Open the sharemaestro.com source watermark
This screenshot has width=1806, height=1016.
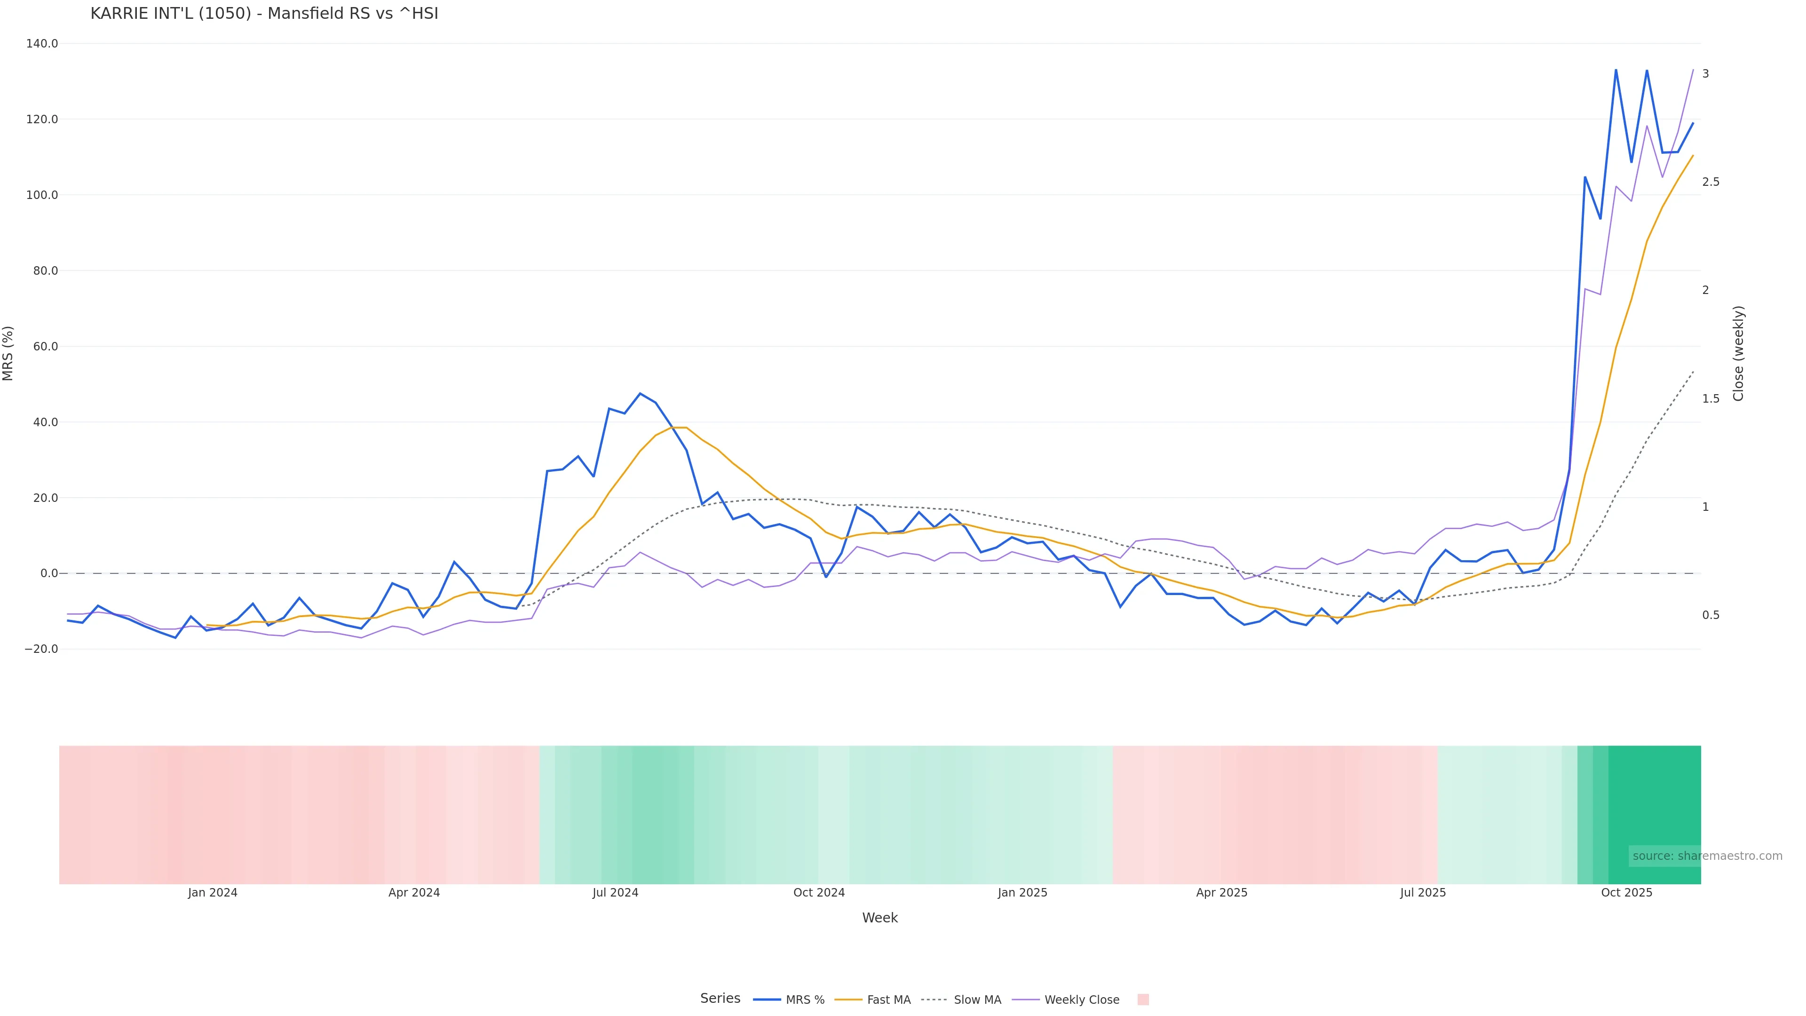click(1707, 856)
